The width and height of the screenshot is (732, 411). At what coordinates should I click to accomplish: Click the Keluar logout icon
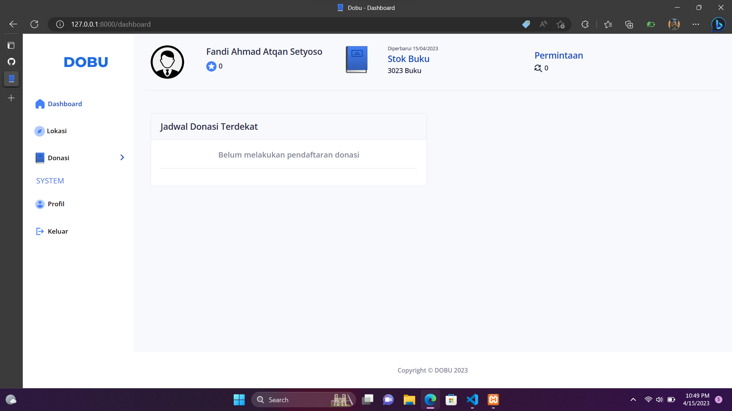coord(40,231)
